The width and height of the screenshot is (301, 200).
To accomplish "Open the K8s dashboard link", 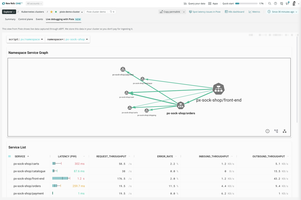I will 235,12.
